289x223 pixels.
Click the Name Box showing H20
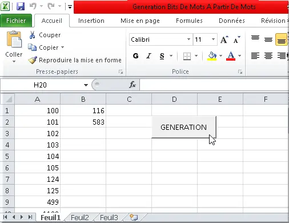coord(41,85)
